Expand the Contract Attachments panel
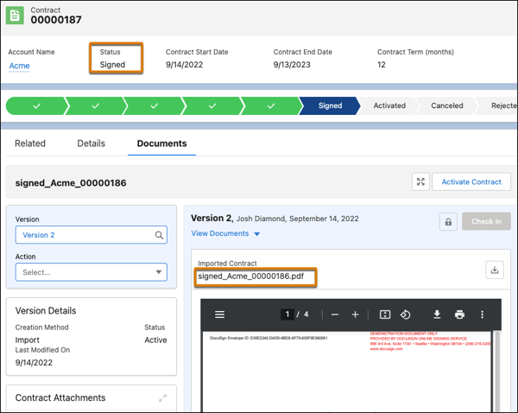This screenshot has height=413, width=518. pos(161,398)
